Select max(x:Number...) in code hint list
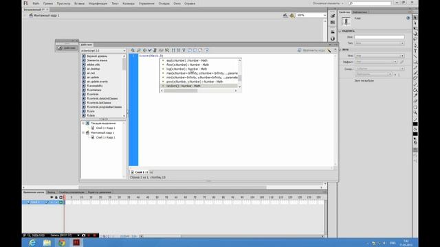Image resolution: width=440 pixels, height=247 pixels. point(199,73)
